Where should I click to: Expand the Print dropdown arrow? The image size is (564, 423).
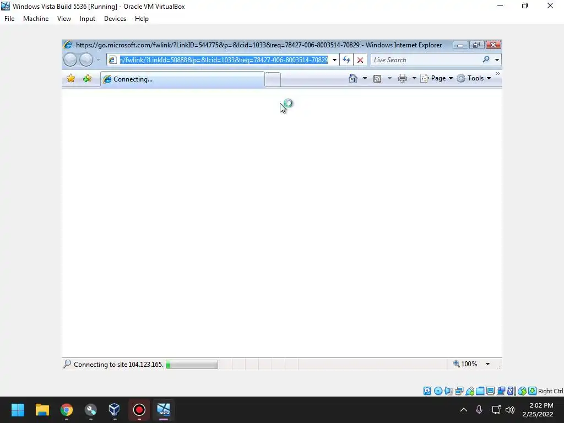414,78
